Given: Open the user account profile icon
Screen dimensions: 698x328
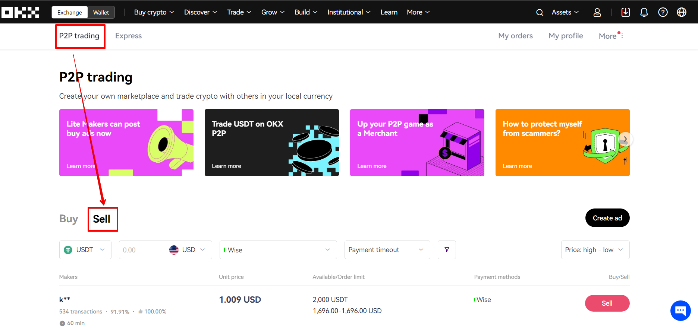Looking at the screenshot, I should coord(597,12).
